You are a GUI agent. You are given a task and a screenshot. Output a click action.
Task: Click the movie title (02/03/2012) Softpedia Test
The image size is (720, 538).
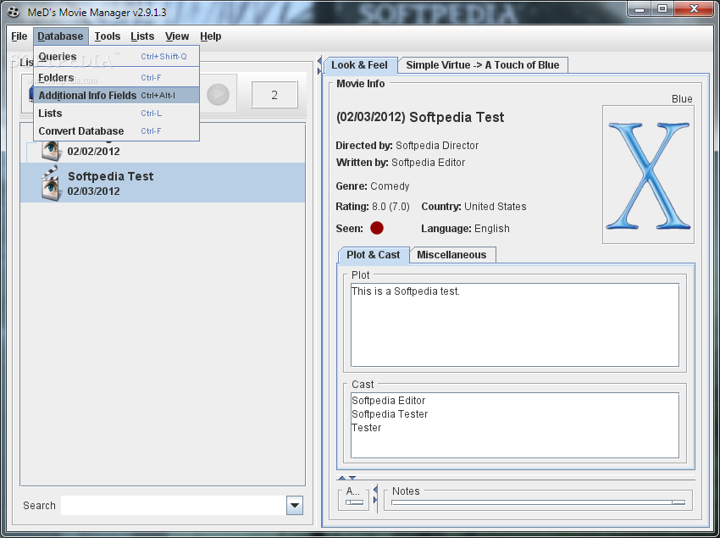pos(420,117)
